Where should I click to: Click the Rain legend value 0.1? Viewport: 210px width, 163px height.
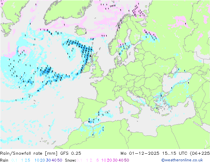click(14, 160)
